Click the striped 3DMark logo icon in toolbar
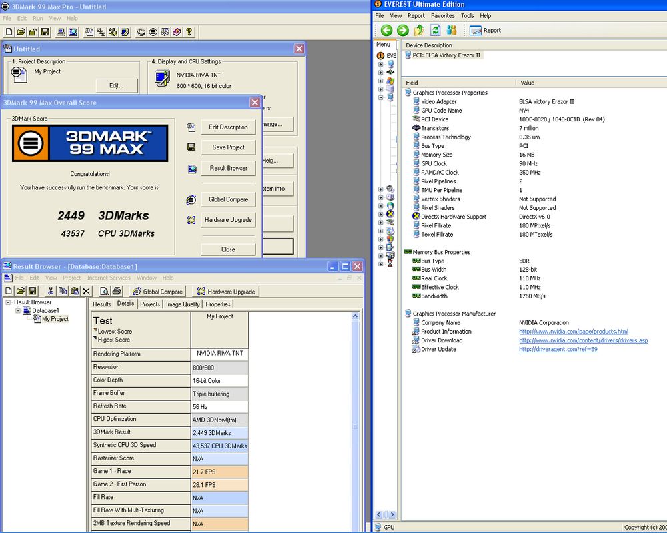This screenshot has width=667, height=533. point(153,32)
